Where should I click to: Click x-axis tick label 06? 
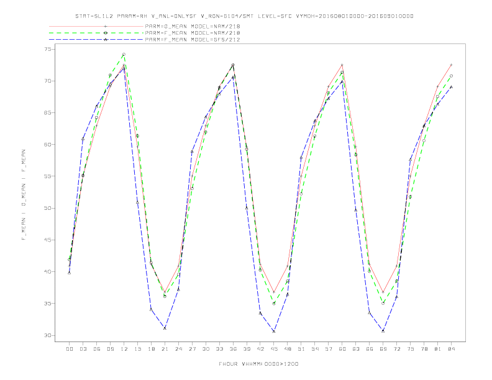(97, 349)
